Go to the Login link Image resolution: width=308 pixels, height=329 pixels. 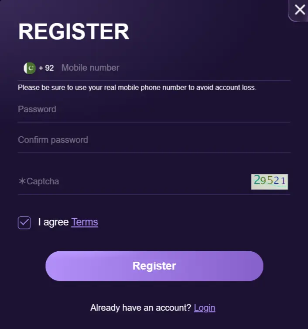(205, 308)
